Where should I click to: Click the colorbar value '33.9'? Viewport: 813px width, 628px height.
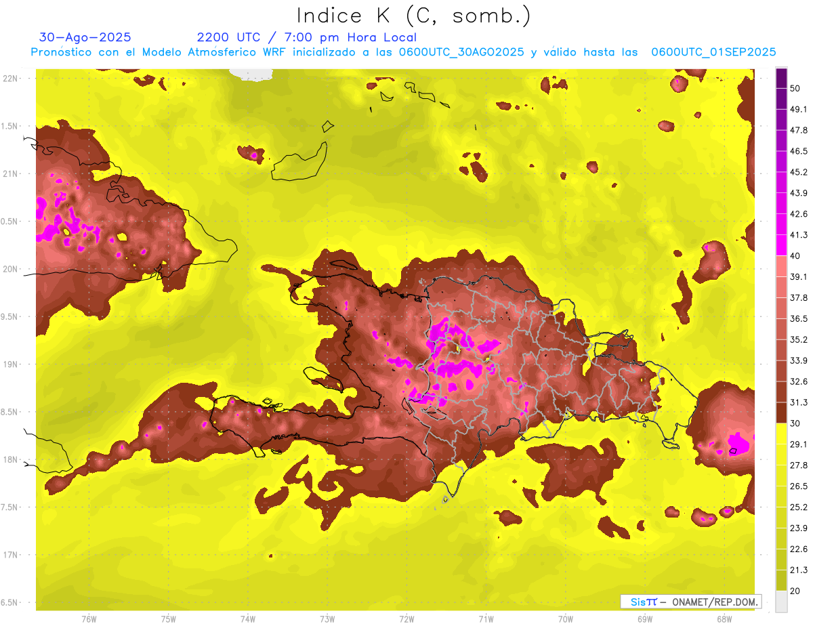[798, 360]
